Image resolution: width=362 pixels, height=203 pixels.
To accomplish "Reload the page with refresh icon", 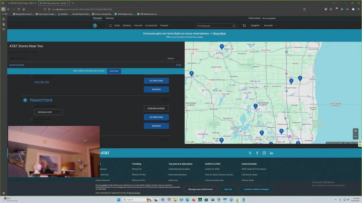I will (19, 9).
